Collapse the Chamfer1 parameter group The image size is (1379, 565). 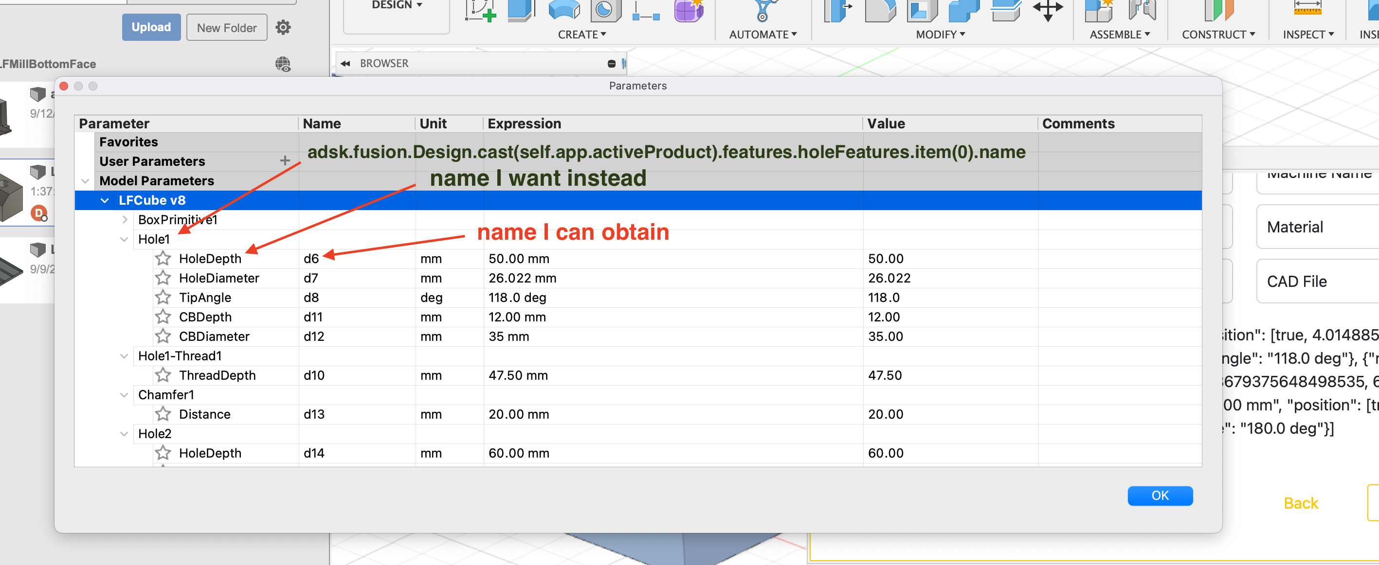click(x=124, y=395)
